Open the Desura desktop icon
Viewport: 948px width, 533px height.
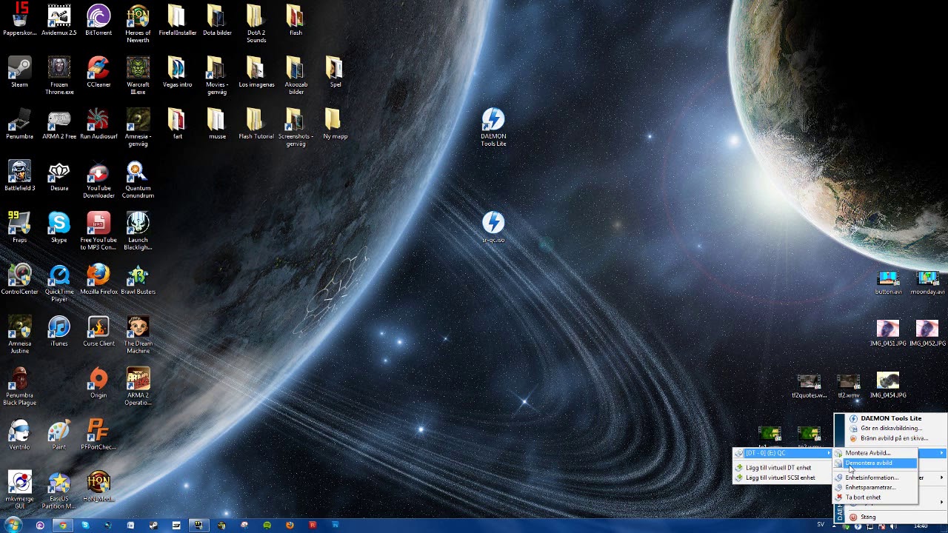coord(59,175)
